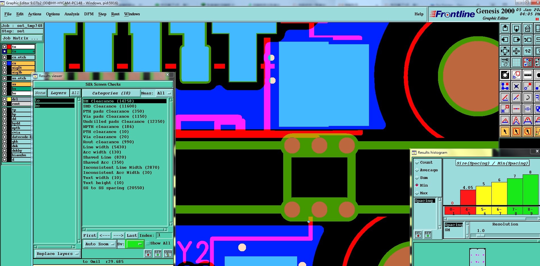Select the feature selection filter icon on black background

click(505, 75)
